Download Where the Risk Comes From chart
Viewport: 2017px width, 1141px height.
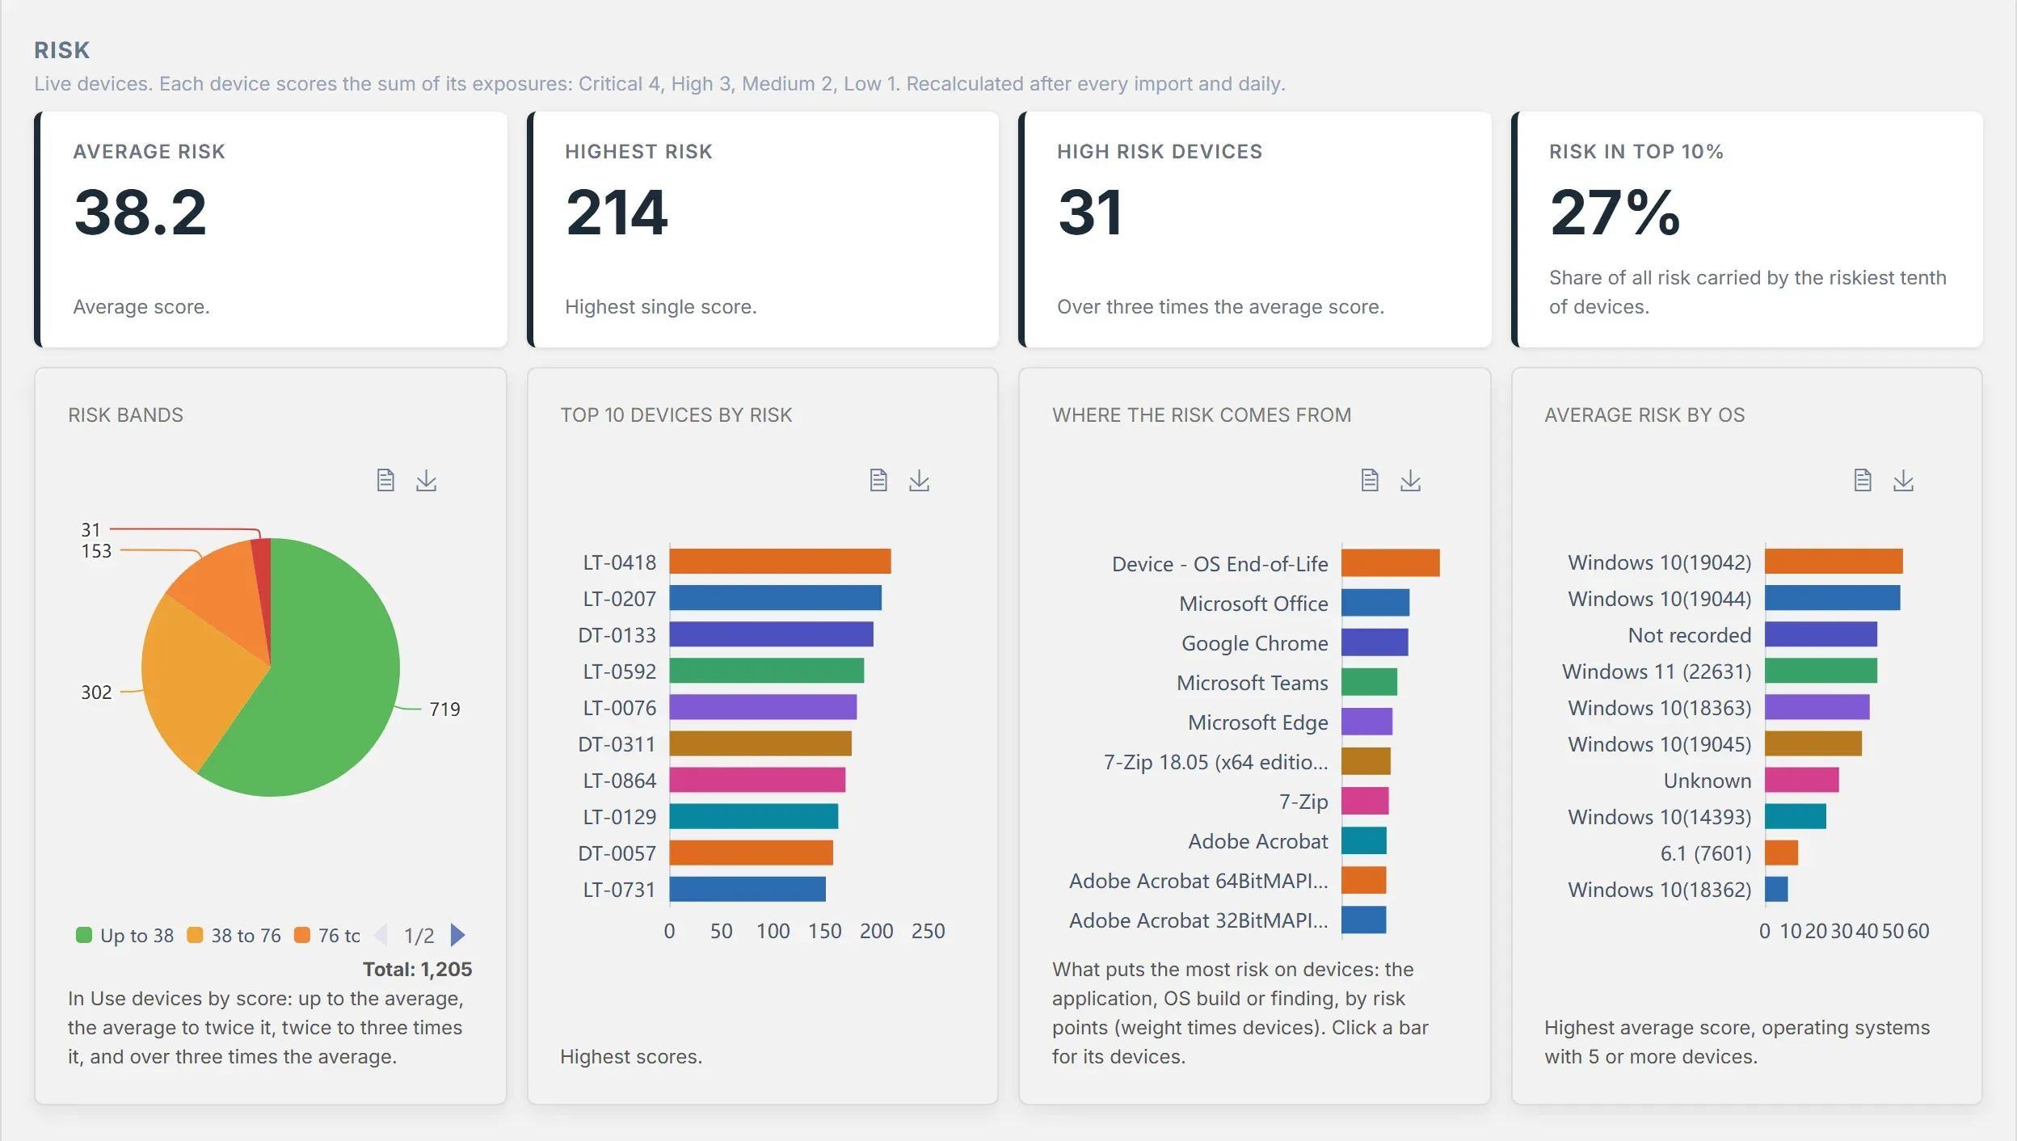pyautogui.click(x=1410, y=480)
